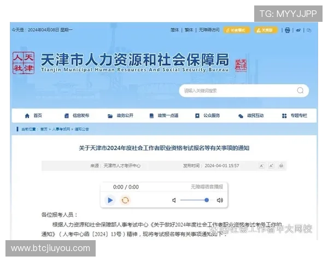Open the 首页 home nav item

click(33, 116)
